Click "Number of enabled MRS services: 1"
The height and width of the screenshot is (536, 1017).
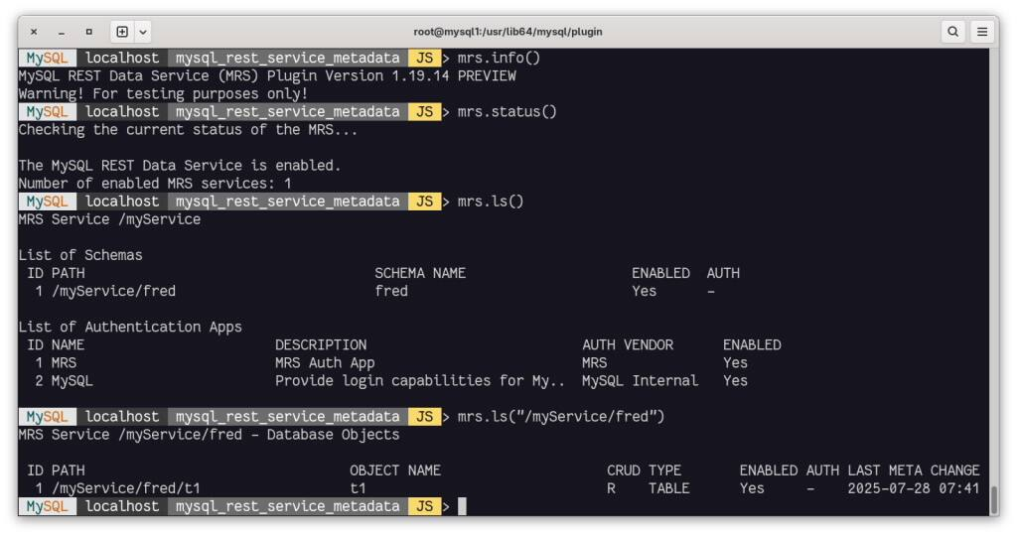pos(155,184)
